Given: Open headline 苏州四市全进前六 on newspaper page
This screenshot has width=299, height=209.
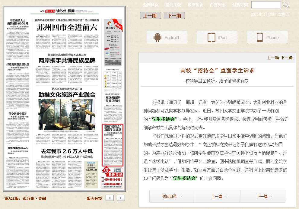Looking at the screenshot, I should coord(67,27).
